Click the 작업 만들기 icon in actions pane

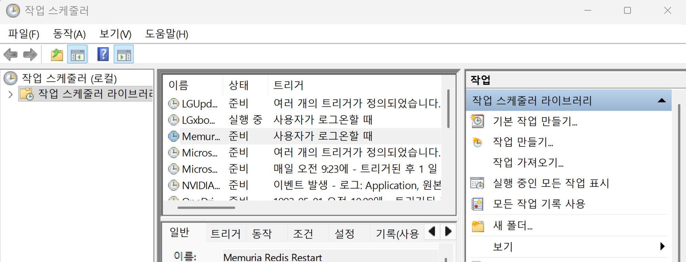477,142
